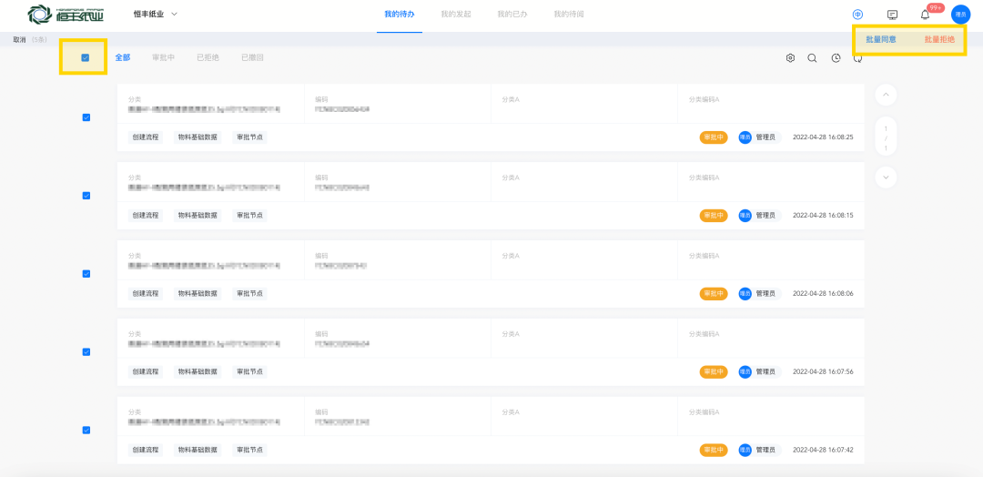
Task: Select the 全部 filter tab
Action: coord(123,57)
